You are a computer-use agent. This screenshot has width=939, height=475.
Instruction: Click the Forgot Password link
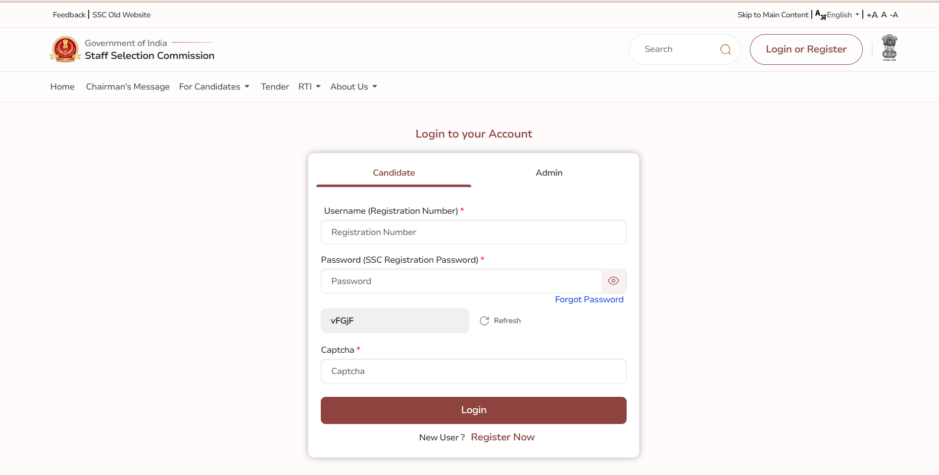click(589, 299)
